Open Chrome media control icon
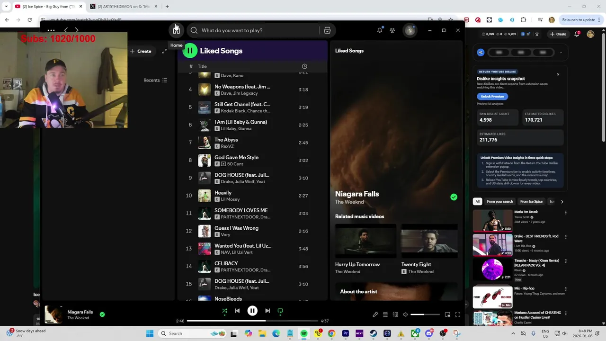The width and height of the screenshot is (606, 341). pos(540,20)
